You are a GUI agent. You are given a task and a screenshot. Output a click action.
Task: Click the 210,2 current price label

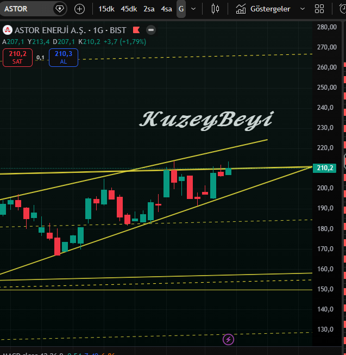pos(324,168)
